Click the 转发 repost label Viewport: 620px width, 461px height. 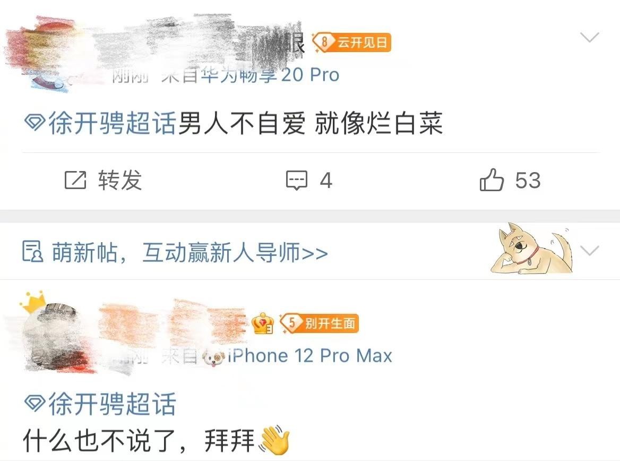(x=120, y=181)
